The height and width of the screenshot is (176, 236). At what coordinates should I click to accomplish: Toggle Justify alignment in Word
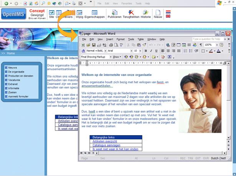(179, 51)
